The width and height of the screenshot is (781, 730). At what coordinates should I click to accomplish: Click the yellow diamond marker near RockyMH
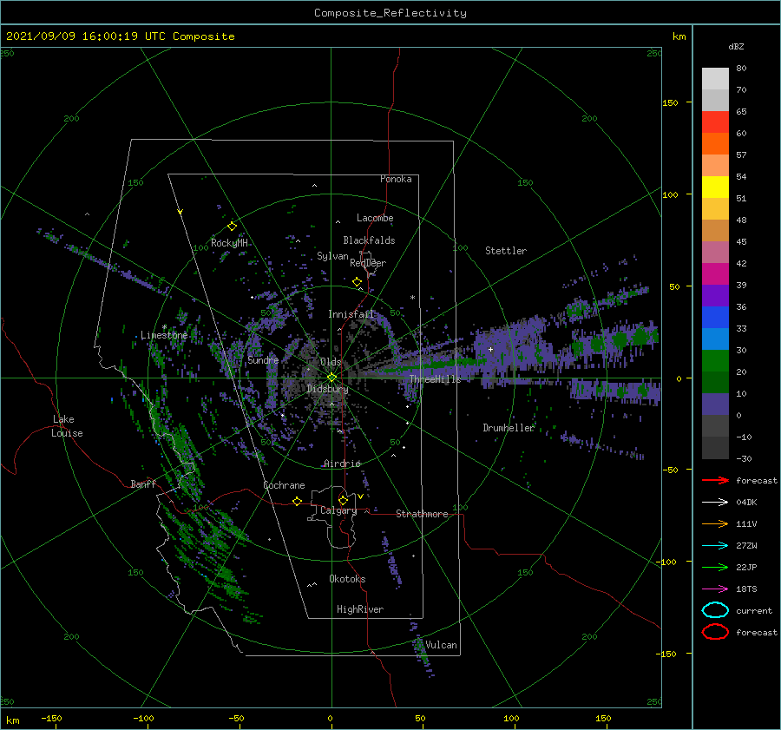(x=232, y=227)
